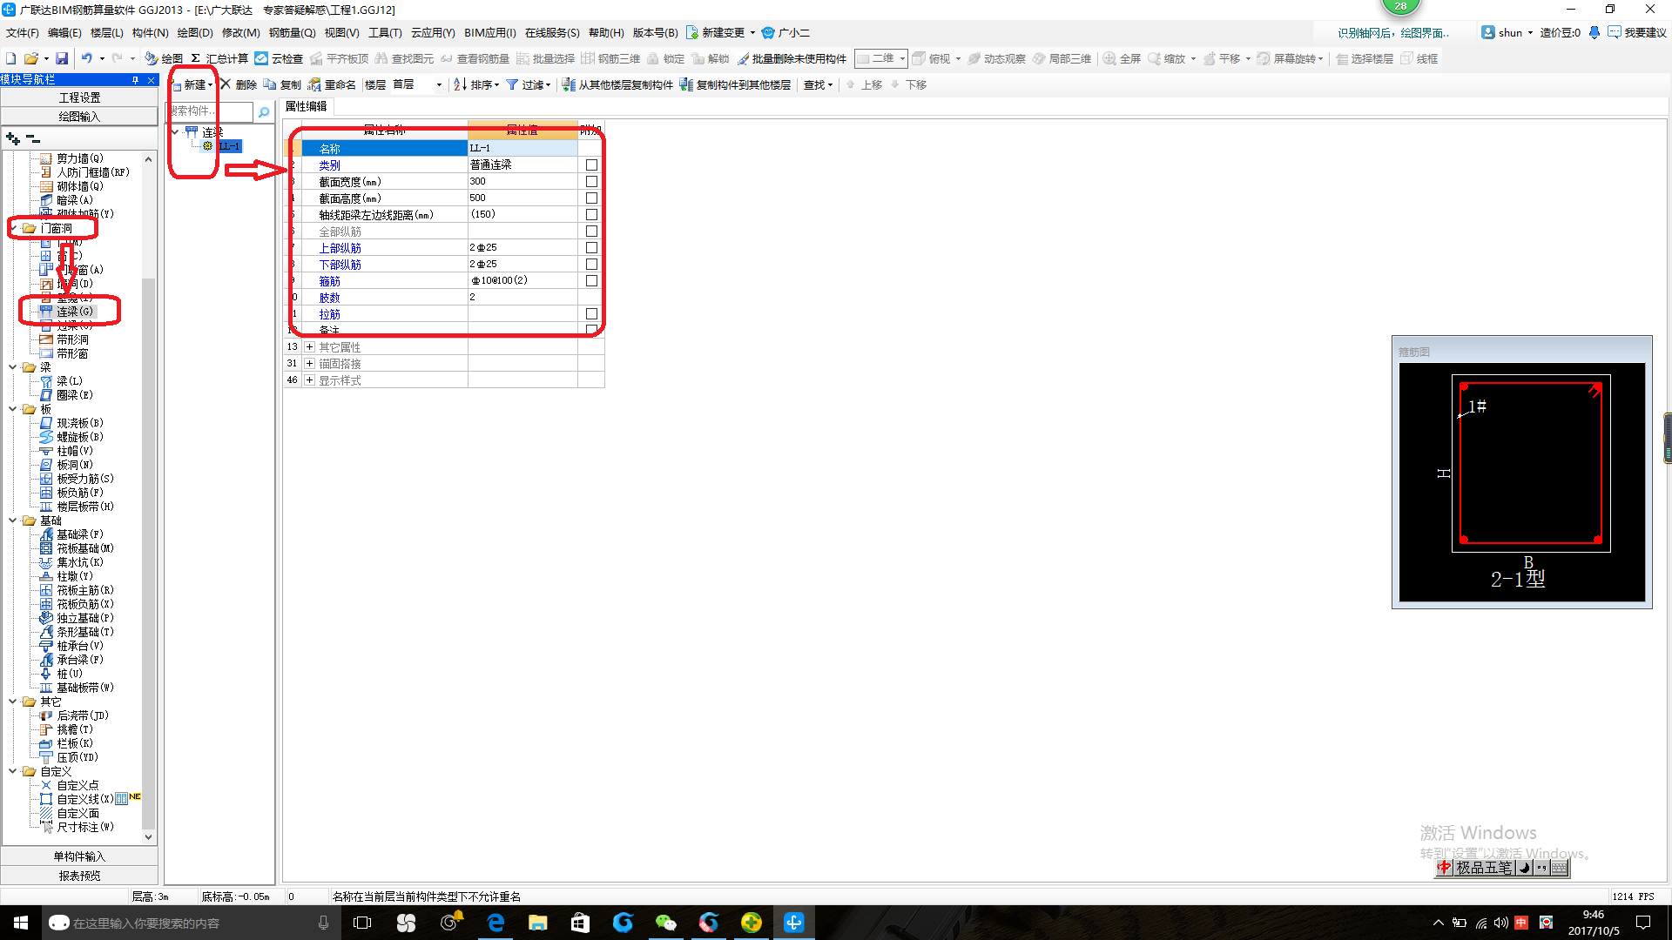Click the component search magnifier icon
1672x940 pixels.
coord(264,111)
